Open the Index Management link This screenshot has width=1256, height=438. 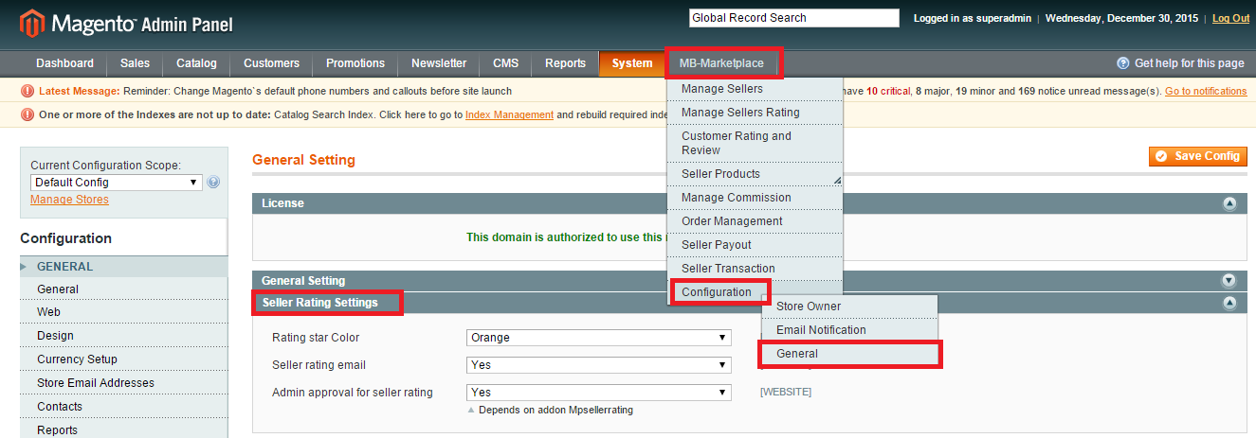[509, 114]
